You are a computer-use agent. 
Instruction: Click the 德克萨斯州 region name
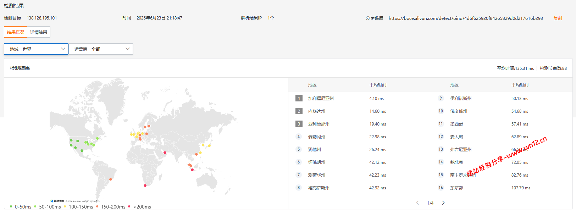click(x=319, y=188)
